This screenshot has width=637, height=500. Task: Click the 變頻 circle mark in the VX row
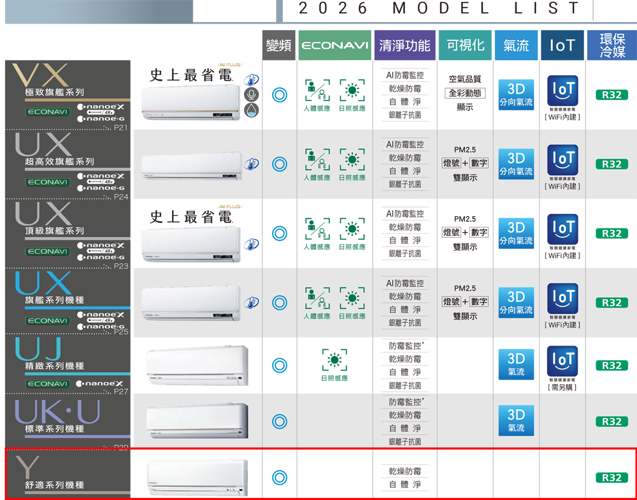pyautogui.click(x=279, y=95)
